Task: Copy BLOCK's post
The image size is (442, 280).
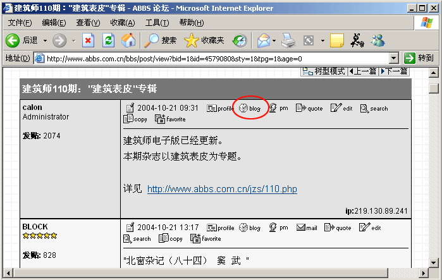Action: [171, 238]
